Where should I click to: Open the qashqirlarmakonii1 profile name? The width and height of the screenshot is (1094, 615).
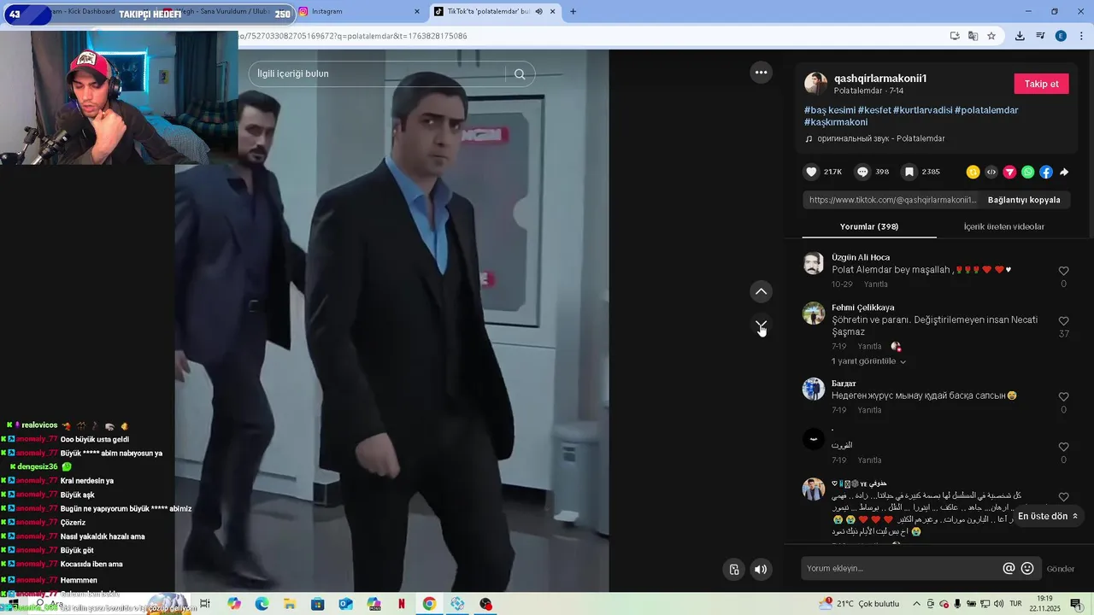coord(880,79)
